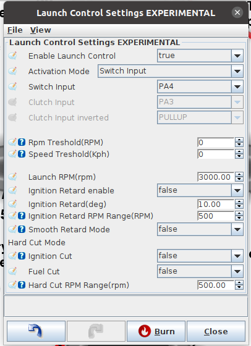Viewport: 251px width, 346px height.
Task: Click the greyed note icon beside Clutch Input inverted
Action: click(12, 117)
